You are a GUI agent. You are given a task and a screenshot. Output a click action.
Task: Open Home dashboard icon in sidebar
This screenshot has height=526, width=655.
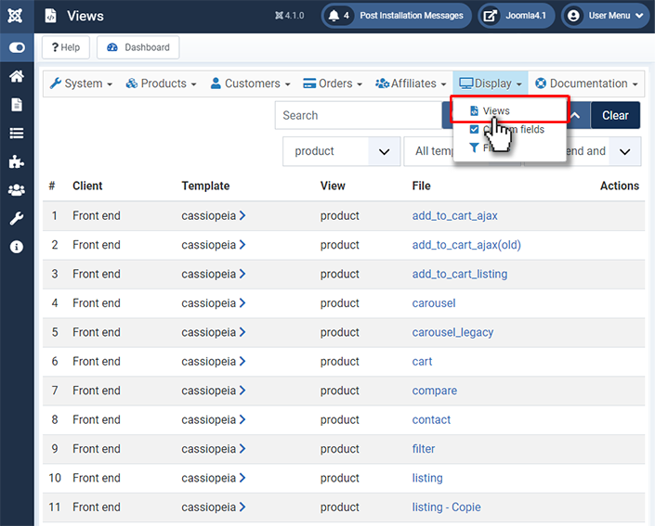pyautogui.click(x=17, y=76)
